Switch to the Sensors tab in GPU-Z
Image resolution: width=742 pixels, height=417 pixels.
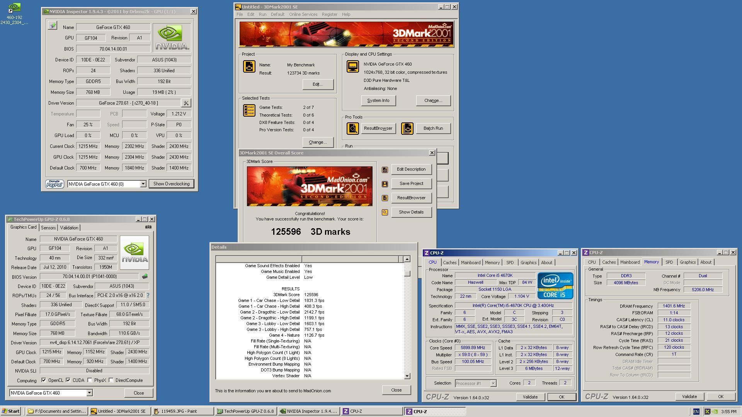click(x=48, y=228)
